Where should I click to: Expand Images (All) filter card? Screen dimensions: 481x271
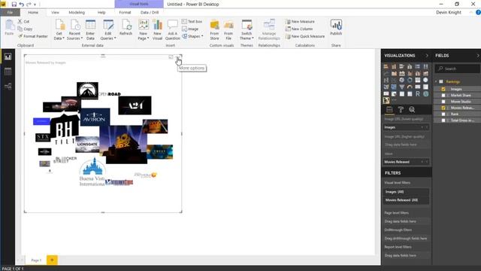point(406,192)
